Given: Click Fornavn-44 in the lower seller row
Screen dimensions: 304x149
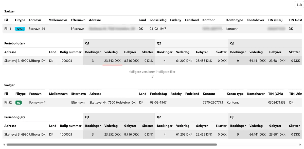Looking at the screenshot, I should (x=37, y=103).
